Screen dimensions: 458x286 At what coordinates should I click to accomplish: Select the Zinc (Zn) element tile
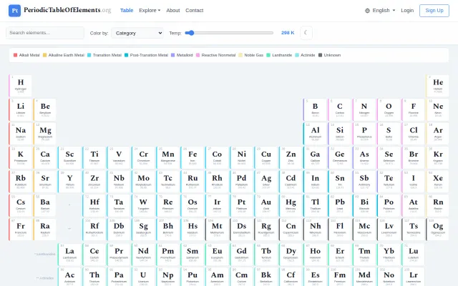click(x=291, y=157)
